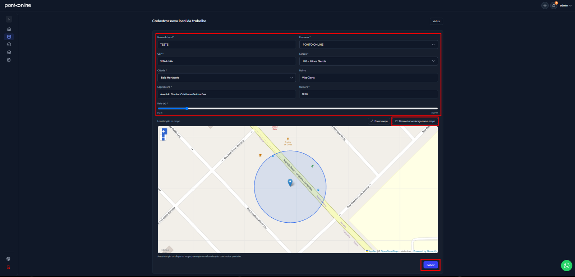575x277 pixels.
Task: Click the CEP input field
Action: [x=226, y=61]
